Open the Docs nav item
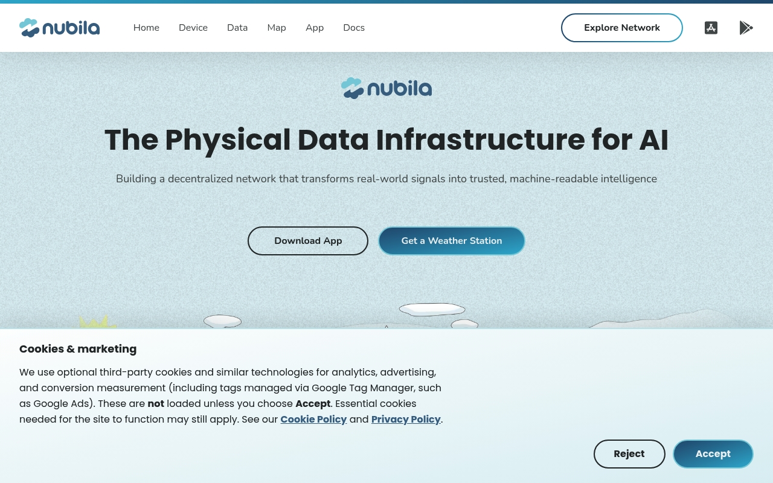This screenshot has height=483, width=773. pos(354,28)
